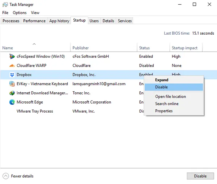217x184 pixels.
Task: Click the Last BIOS time label
Action: 177,33
